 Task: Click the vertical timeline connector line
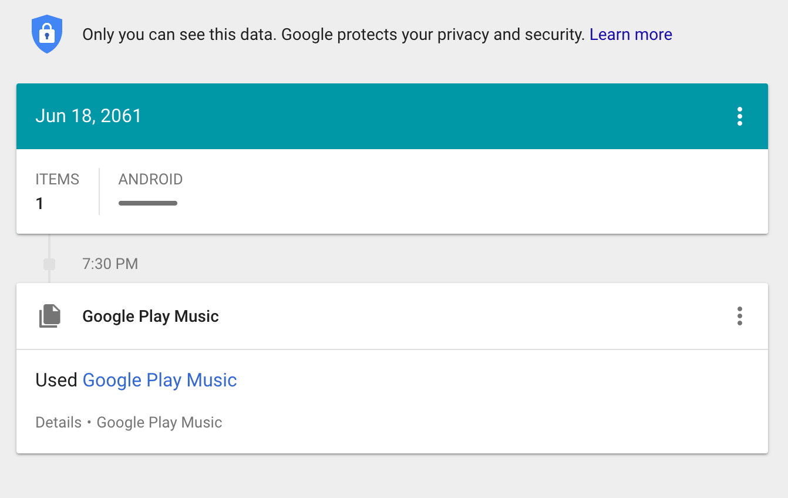click(x=49, y=246)
